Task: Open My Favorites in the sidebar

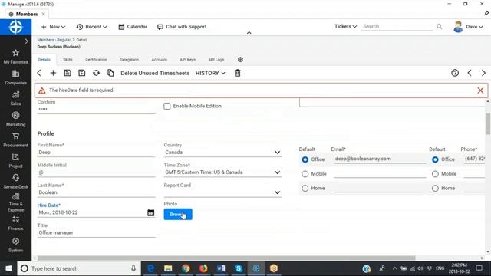Action: pyautogui.click(x=15, y=56)
